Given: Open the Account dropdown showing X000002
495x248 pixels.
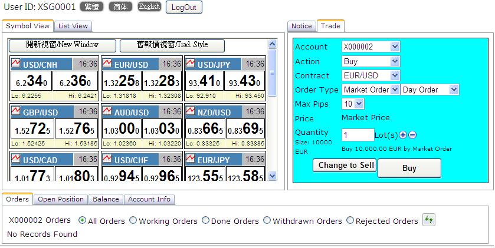Looking at the screenshot, I should point(371,47).
